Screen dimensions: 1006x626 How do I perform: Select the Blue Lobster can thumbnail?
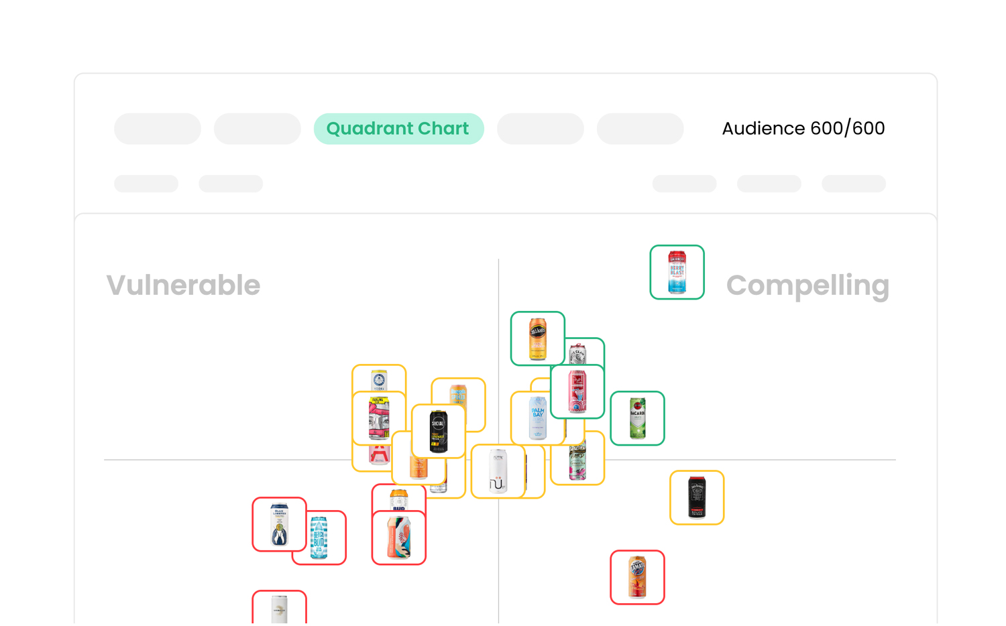279,524
